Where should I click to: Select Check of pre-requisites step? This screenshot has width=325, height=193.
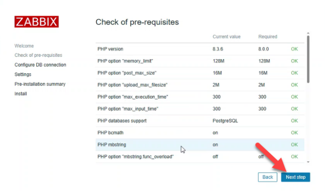(x=39, y=55)
